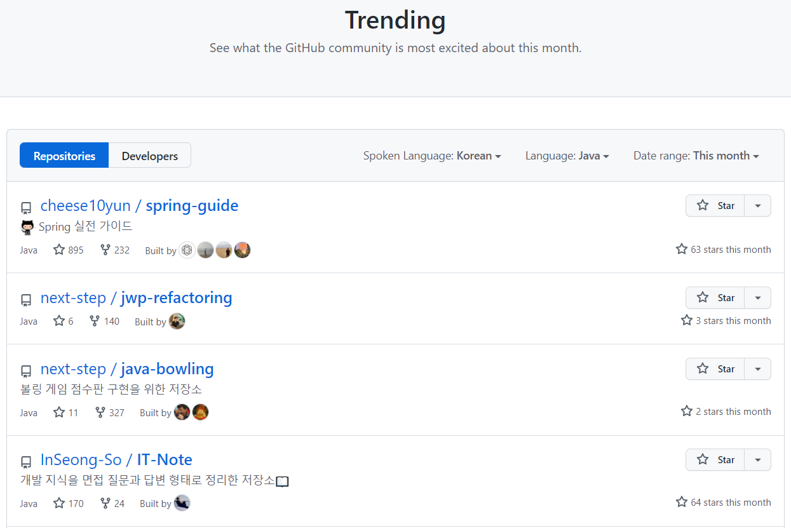This screenshot has height=528, width=791.
Task: Open next-step / jwp-refactoring repository link
Action: [136, 297]
